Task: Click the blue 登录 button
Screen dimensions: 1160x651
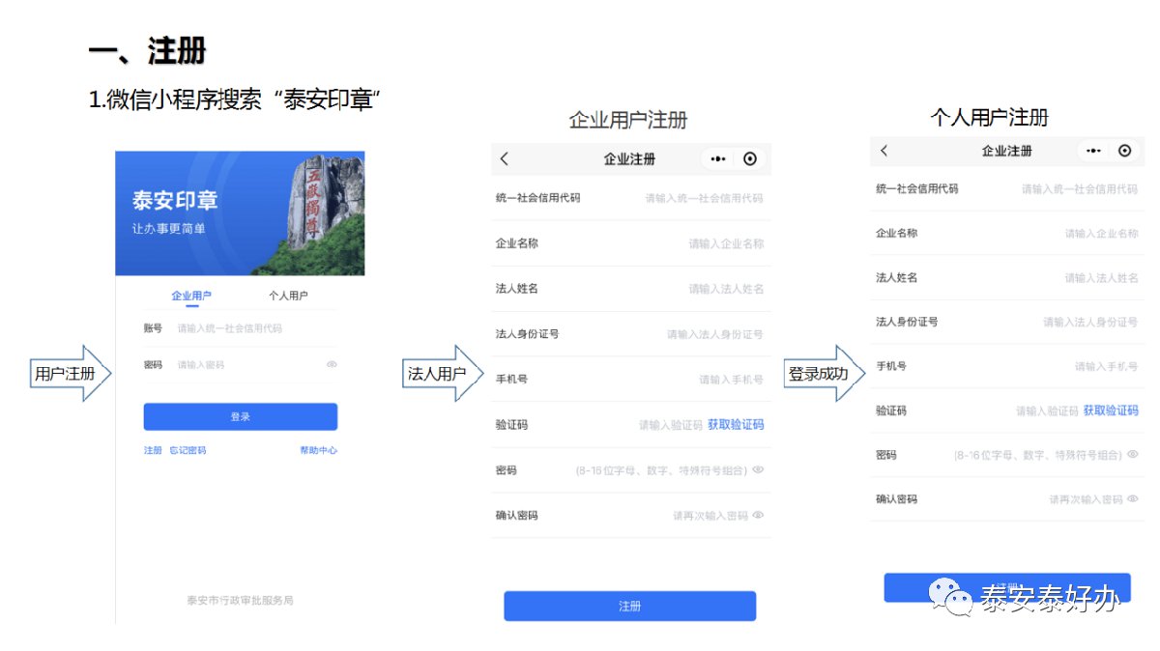Action: coord(241,416)
